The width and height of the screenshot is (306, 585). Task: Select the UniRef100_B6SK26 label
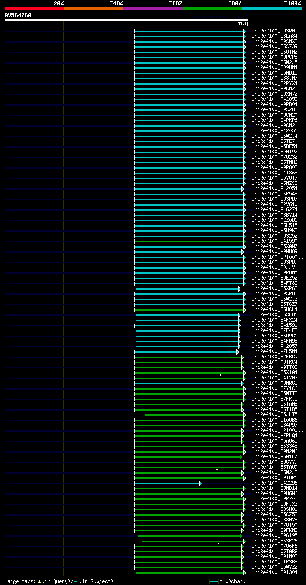point(274,541)
